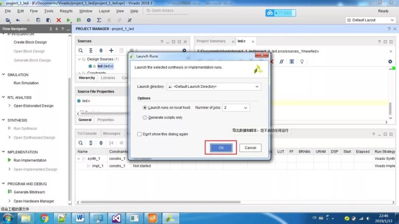Close the led.v editor tab
Viewport: 399px width, 224px height.
tap(253, 42)
